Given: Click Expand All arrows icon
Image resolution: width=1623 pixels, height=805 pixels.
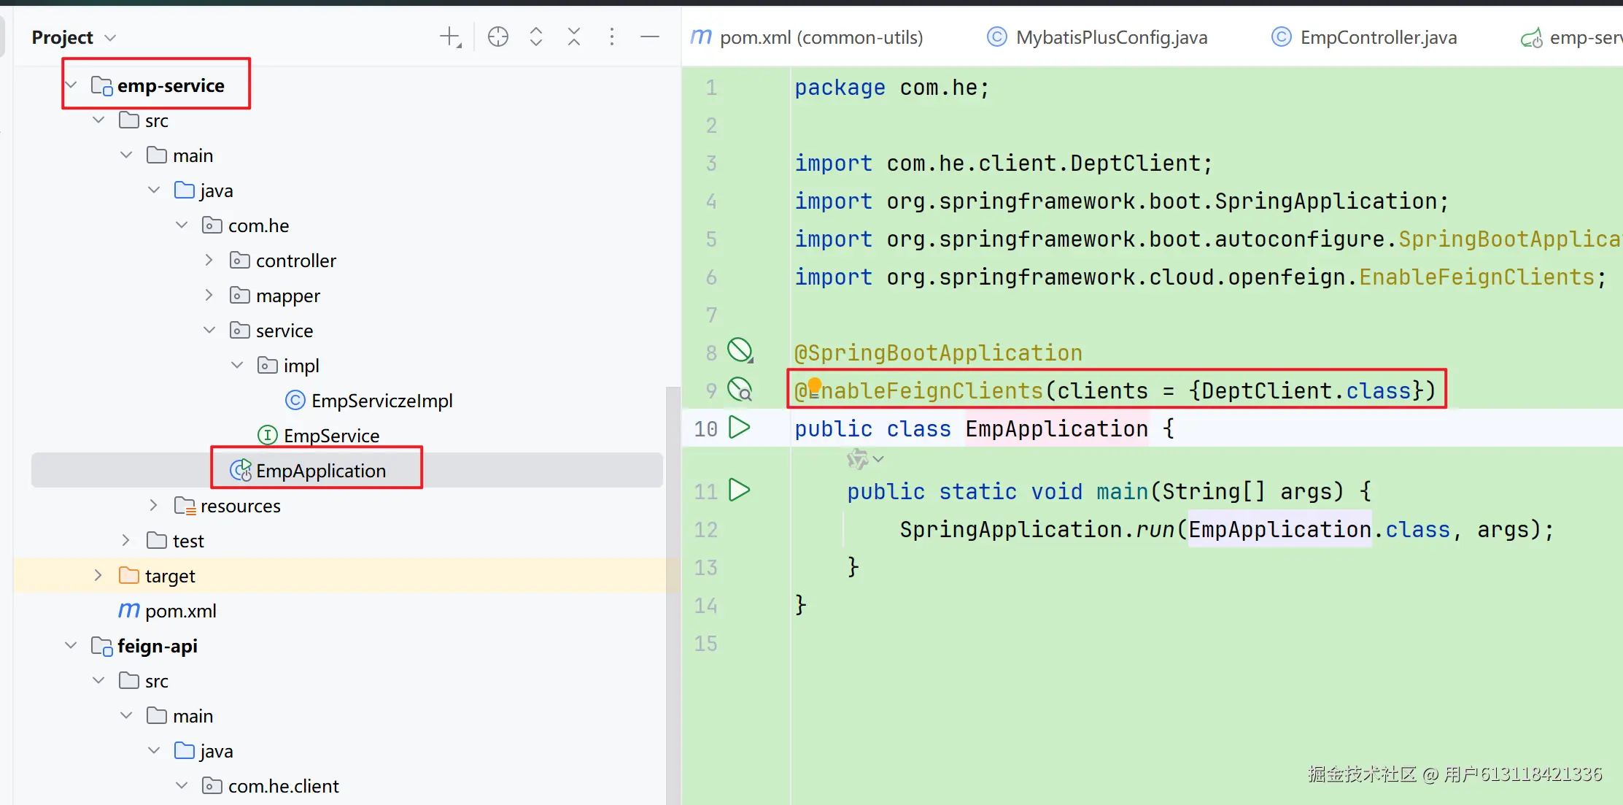Looking at the screenshot, I should click(536, 37).
